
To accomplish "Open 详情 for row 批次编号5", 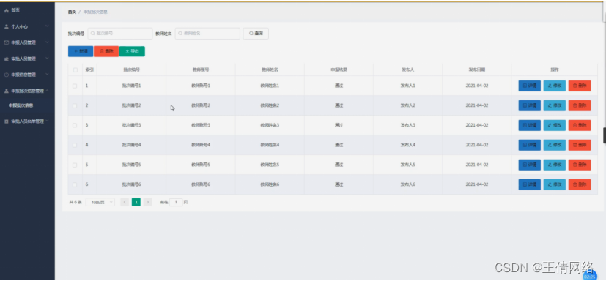I will (530, 165).
